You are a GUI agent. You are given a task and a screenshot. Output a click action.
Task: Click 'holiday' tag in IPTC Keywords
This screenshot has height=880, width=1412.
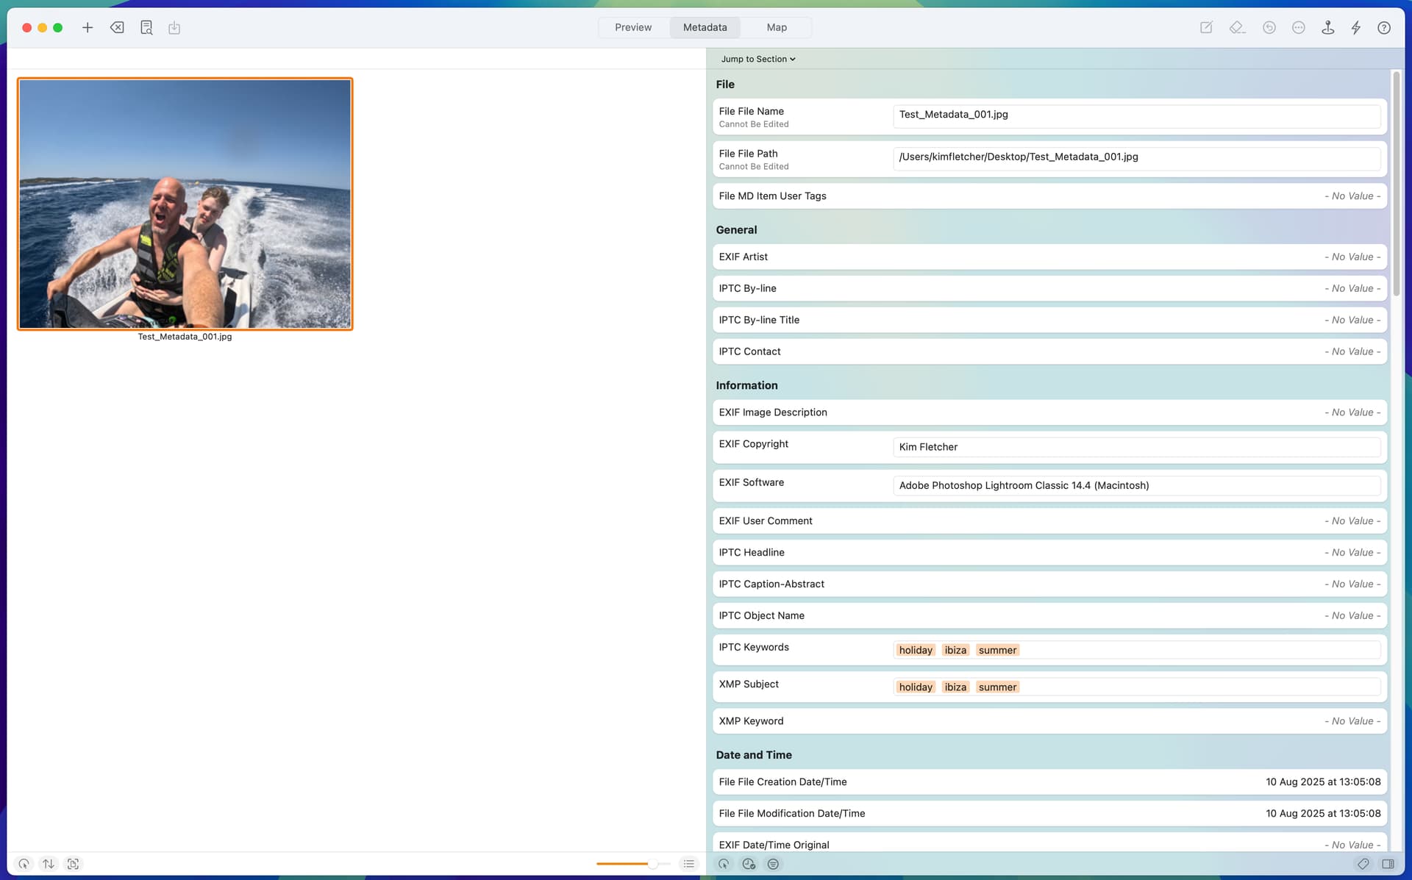pos(916,650)
